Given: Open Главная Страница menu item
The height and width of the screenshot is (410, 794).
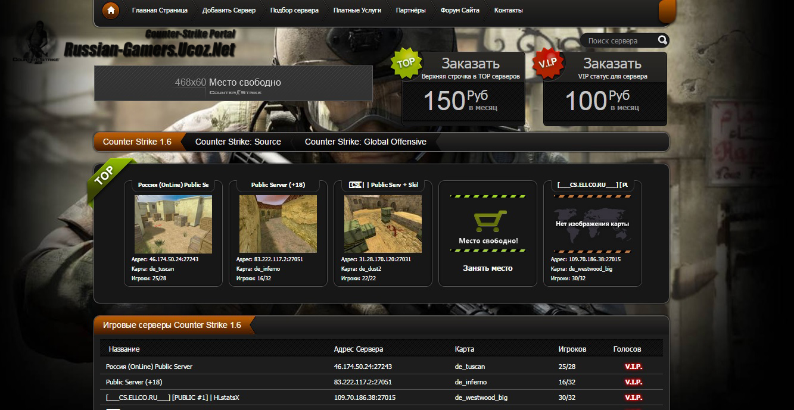Looking at the screenshot, I should 160,10.
